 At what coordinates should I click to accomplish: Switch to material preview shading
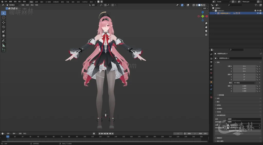[x=202, y=5]
